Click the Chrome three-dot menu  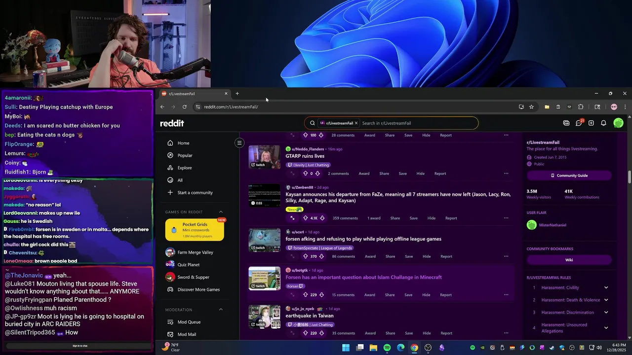pyautogui.click(x=625, y=107)
